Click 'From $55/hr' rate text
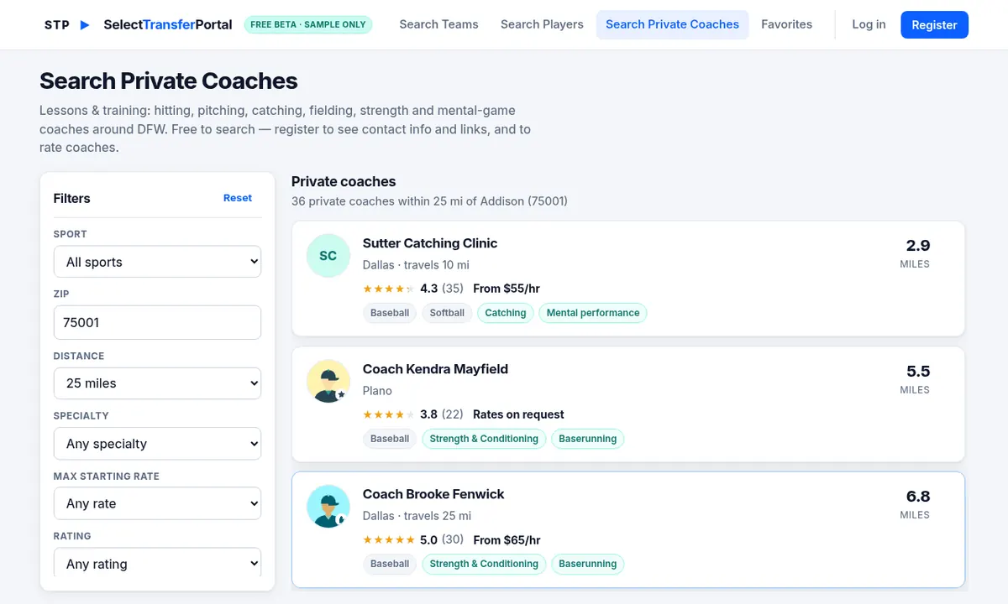 pyautogui.click(x=507, y=289)
